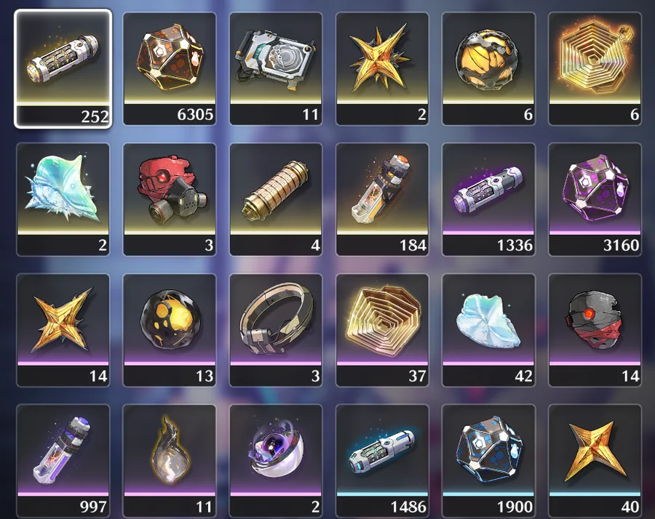Select the gold battery item with 252
Image resolution: width=655 pixels, height=519 pixels.
coord(63,68)
